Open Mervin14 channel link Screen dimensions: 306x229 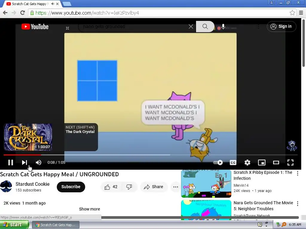241,185
